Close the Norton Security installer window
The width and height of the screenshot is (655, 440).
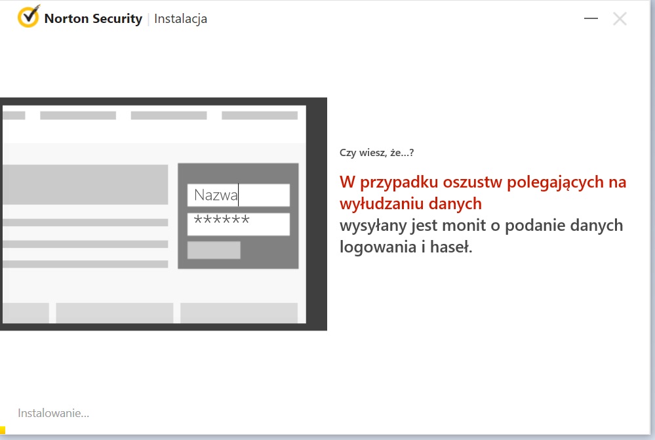620,18
